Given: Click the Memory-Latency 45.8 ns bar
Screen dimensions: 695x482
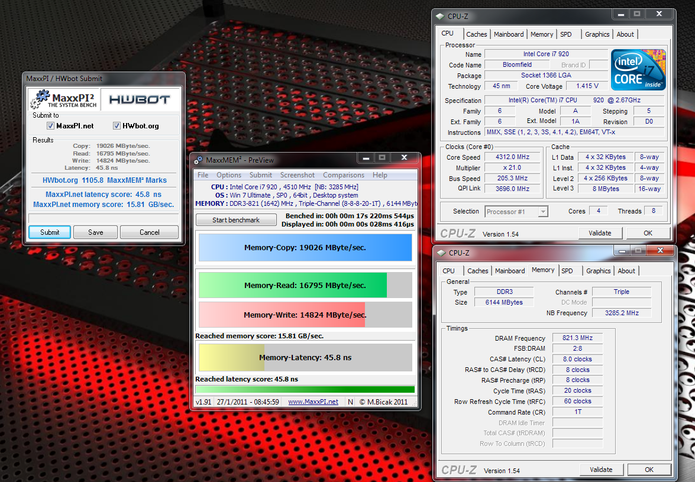Looking at the screenshot, I should [x=305, y=358].
